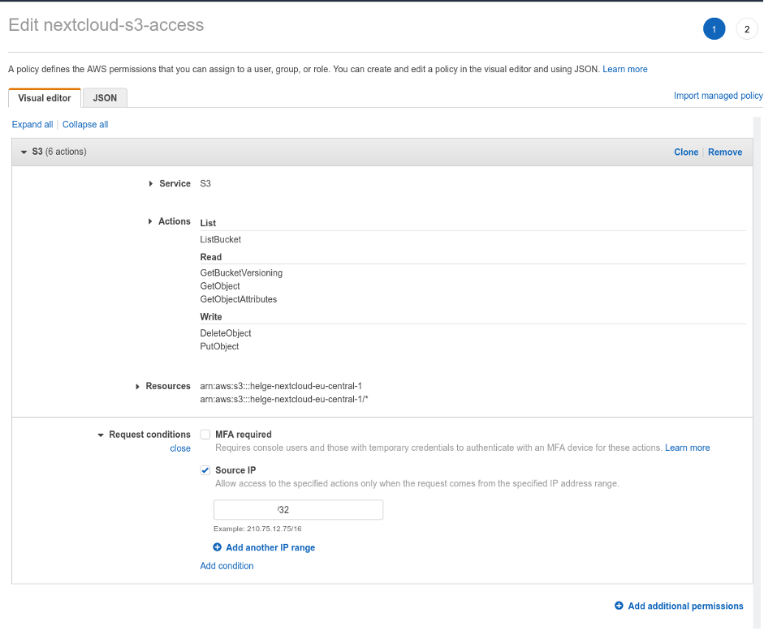Expand the Actions disclosure triangle
This screenshot has height=630, width=764.
(149, 221)
